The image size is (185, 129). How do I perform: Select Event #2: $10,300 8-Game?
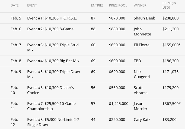click(x=50, y=29)
